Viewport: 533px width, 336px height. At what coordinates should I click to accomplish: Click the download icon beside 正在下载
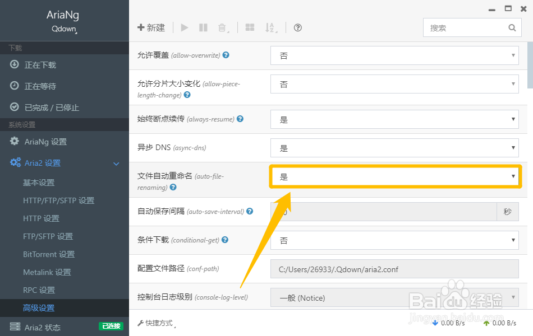click(14, 64)
